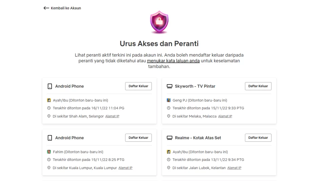Click the TV icon beside Realme - Kotak Atas Set
The width and height of the screenshot is (322, 181).
(169, 138)
